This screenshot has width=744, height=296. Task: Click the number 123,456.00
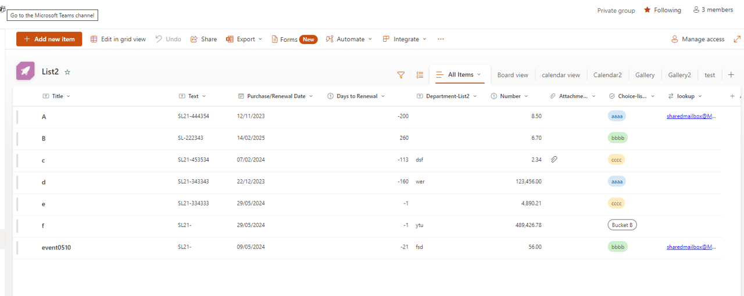(528, 182)
